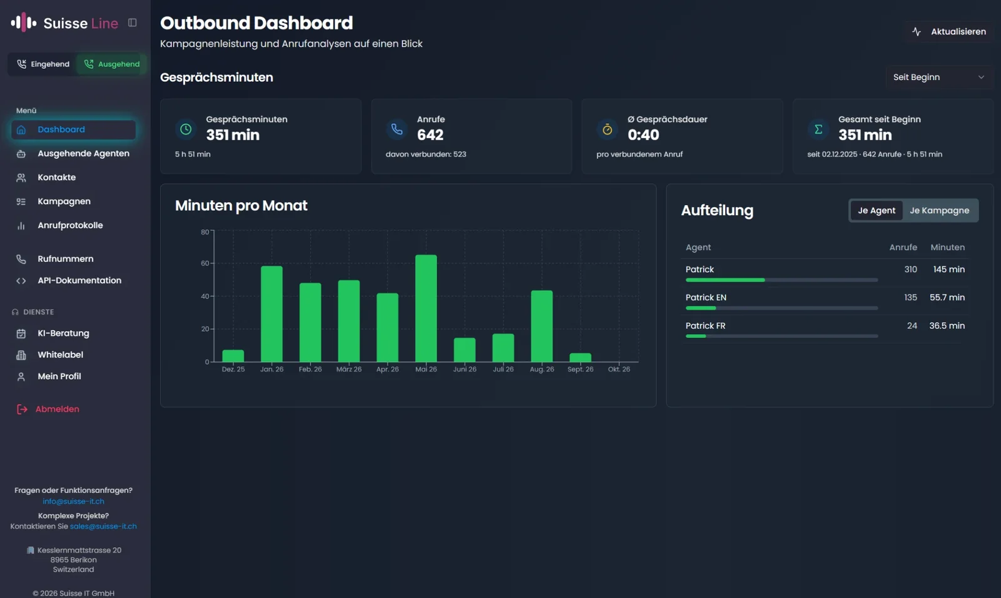This screenshot has height=598, width=1001.
Task: Click the Jan. 26 chart bar
Action: [272, 314]
